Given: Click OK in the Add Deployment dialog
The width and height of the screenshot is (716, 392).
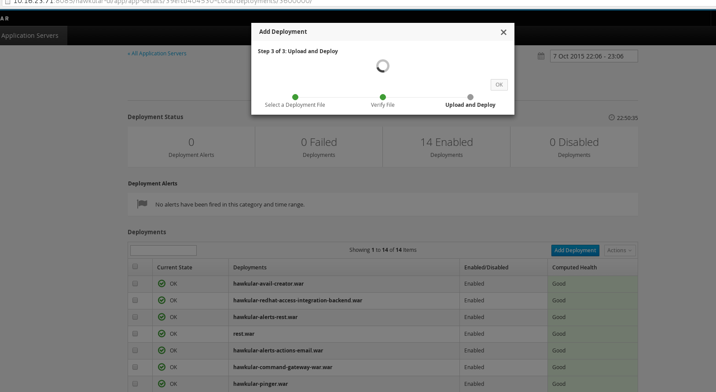Looking at the screenshot, I should coord(499,85).
